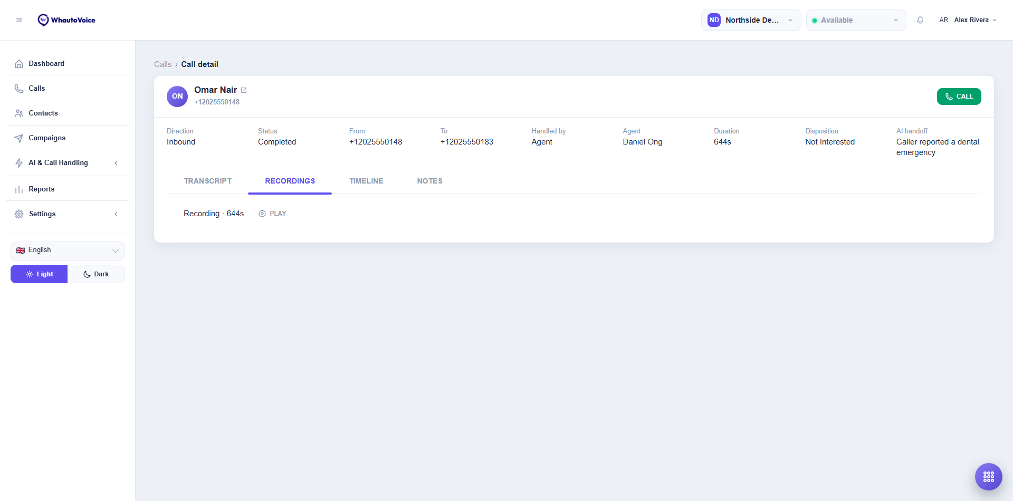1013x501 pixels.
Task: Click the Calls phone icon in sidebar
Action: (x=19, y=89)
